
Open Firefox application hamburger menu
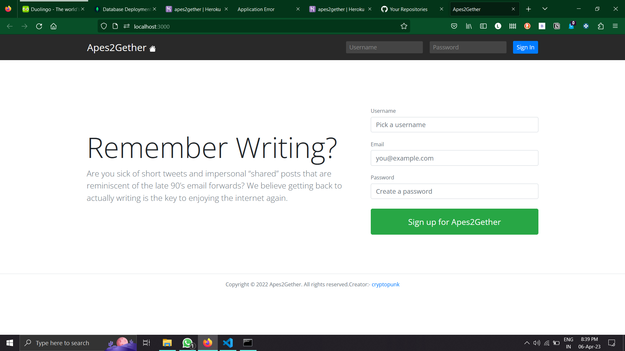(x=615, y=26)
